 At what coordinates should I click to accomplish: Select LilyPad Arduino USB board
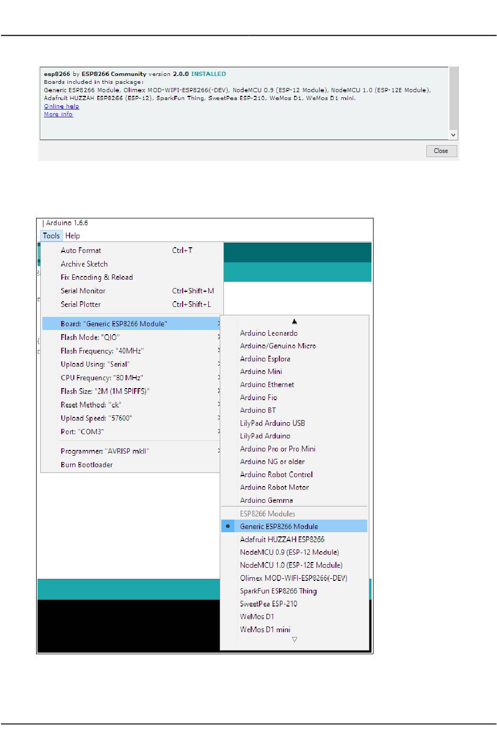click(295, 423)
